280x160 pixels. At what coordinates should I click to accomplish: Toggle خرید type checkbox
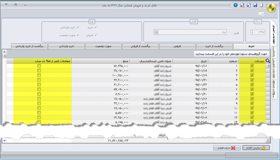click(96, 27)
